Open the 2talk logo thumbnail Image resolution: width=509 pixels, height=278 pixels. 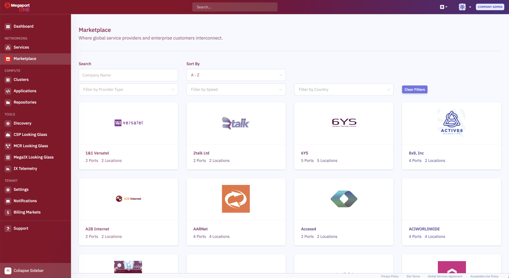(x=236, y=123)
